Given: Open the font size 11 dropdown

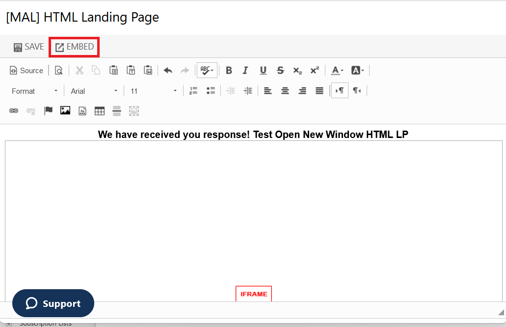Looking at the screenshot, I should point(154,91).
